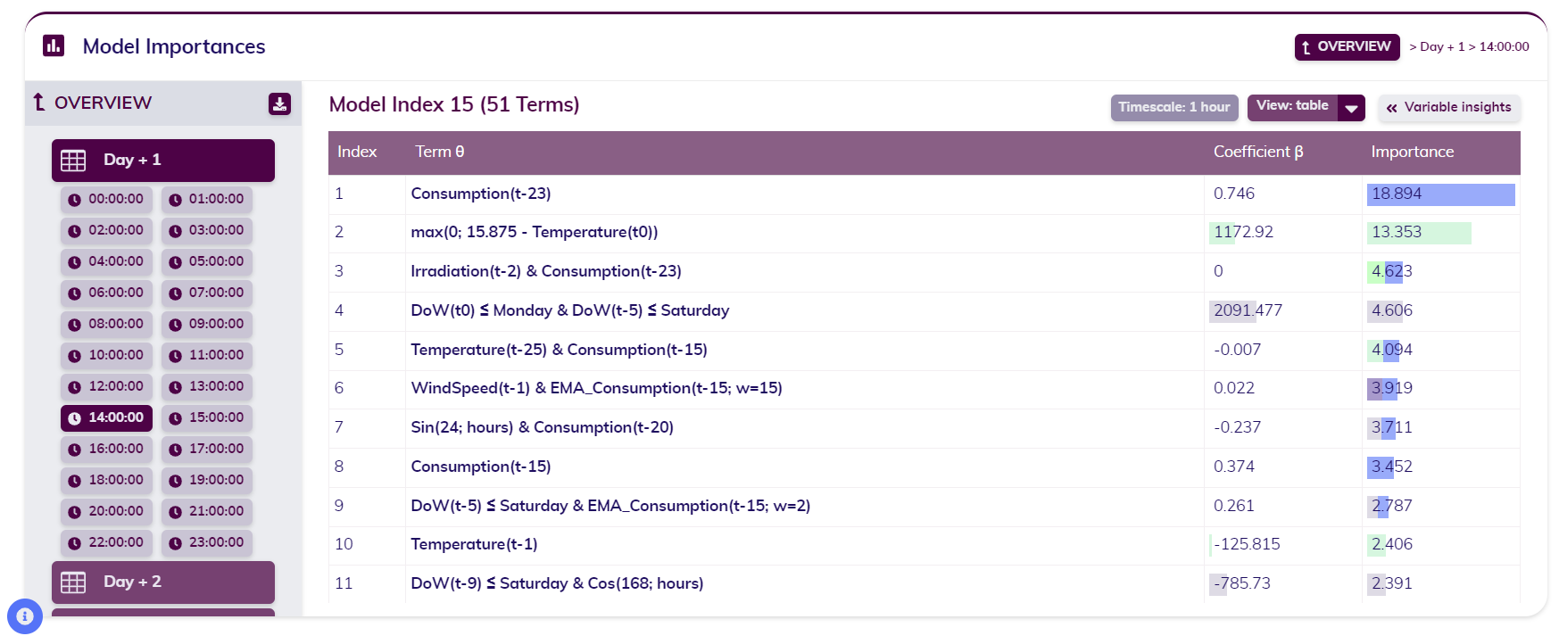Screen dimensions: 1559x636
Task: Switch to the 09:00:00 time slot
Action: coord(207,324)
